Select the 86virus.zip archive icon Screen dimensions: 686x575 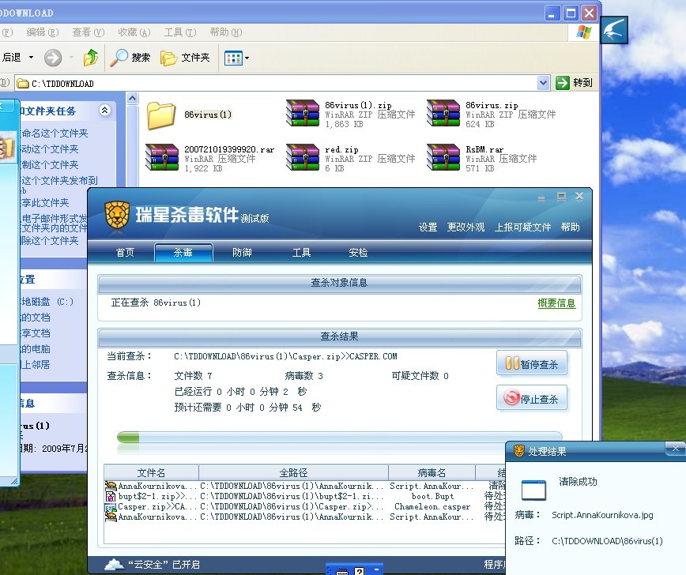point(443,113)
